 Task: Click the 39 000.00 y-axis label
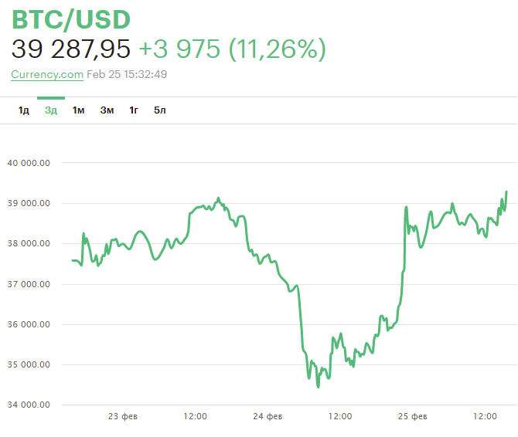[29, 203]
